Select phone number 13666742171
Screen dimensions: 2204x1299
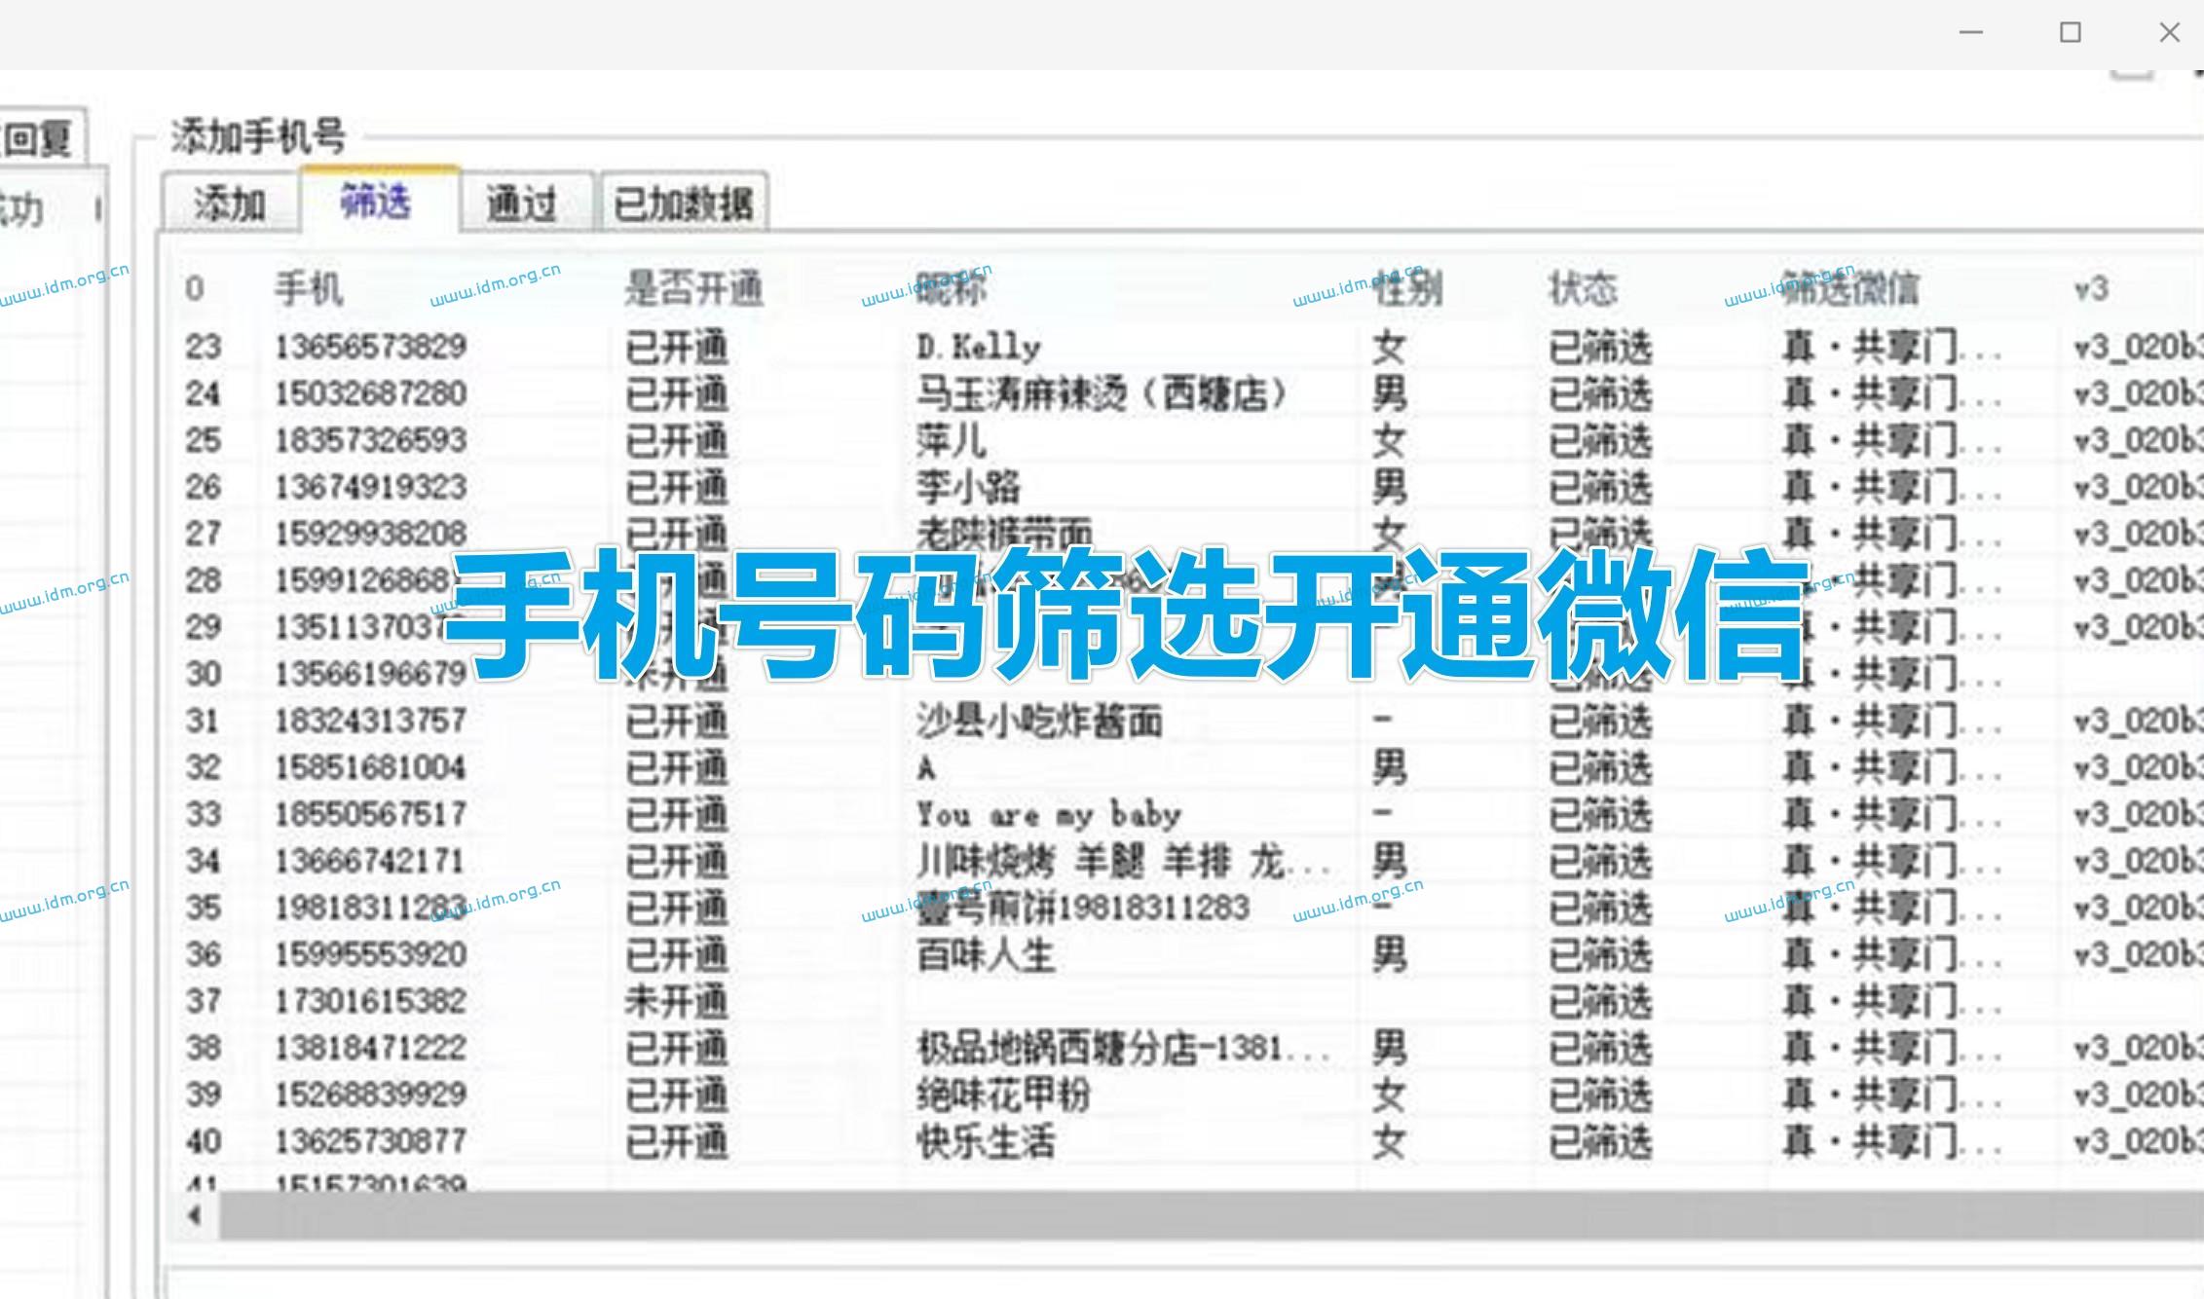point(370,861)
